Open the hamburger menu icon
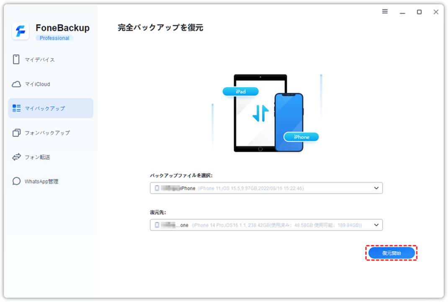The height and width of the screenshot is (302, 448). 385,11
